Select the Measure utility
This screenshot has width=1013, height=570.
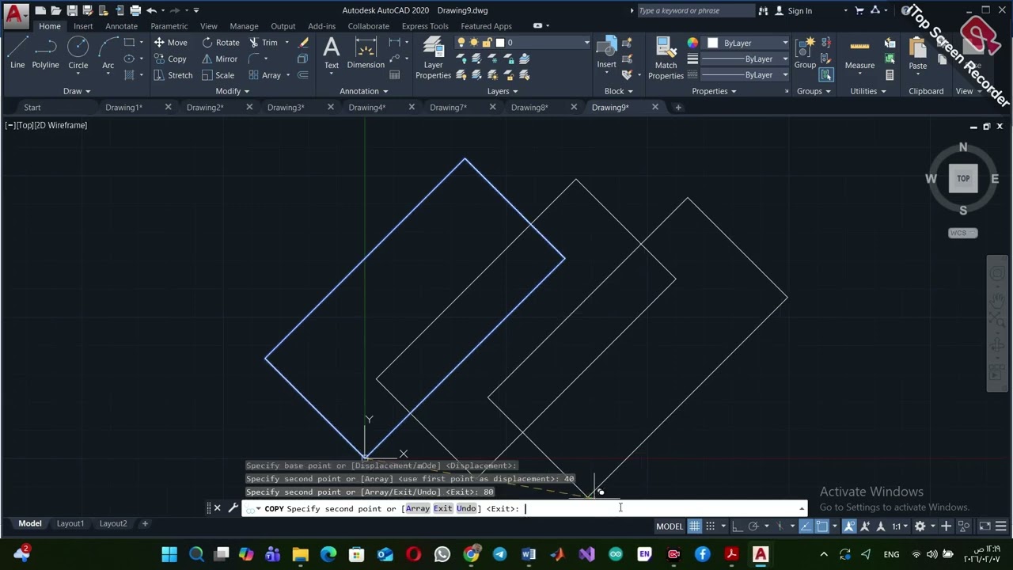(x=859, y=53)
